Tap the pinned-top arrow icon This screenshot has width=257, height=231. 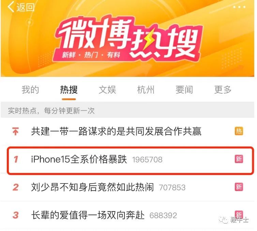coord(16,131)
